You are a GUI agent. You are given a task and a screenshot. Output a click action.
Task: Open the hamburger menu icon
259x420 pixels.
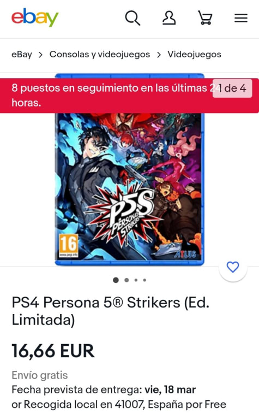pyautogui.click(x=241, y=18)
